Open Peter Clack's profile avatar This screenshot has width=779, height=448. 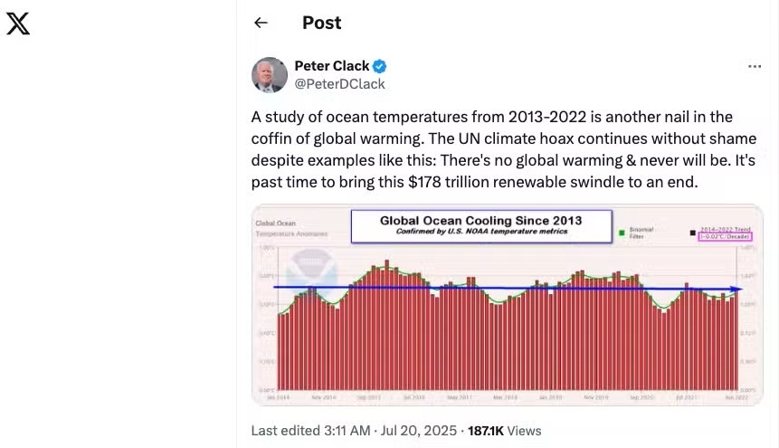pyautogui.click(x=270, y=75)
